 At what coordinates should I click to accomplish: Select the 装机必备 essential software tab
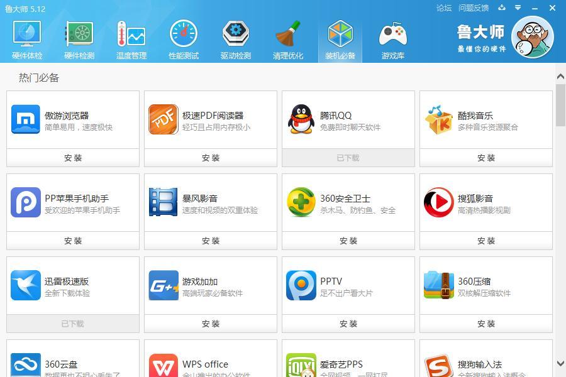(340, 40)
